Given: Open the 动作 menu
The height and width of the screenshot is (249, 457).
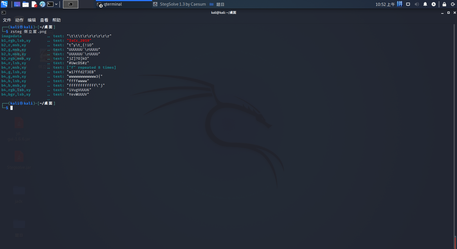Looking at the screenshot, I should [19, 20].
